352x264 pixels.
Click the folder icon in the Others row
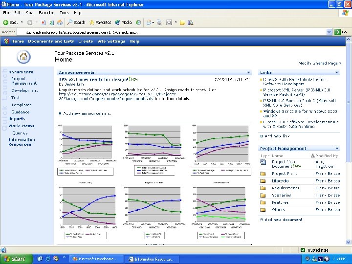(x=263, y=210)
